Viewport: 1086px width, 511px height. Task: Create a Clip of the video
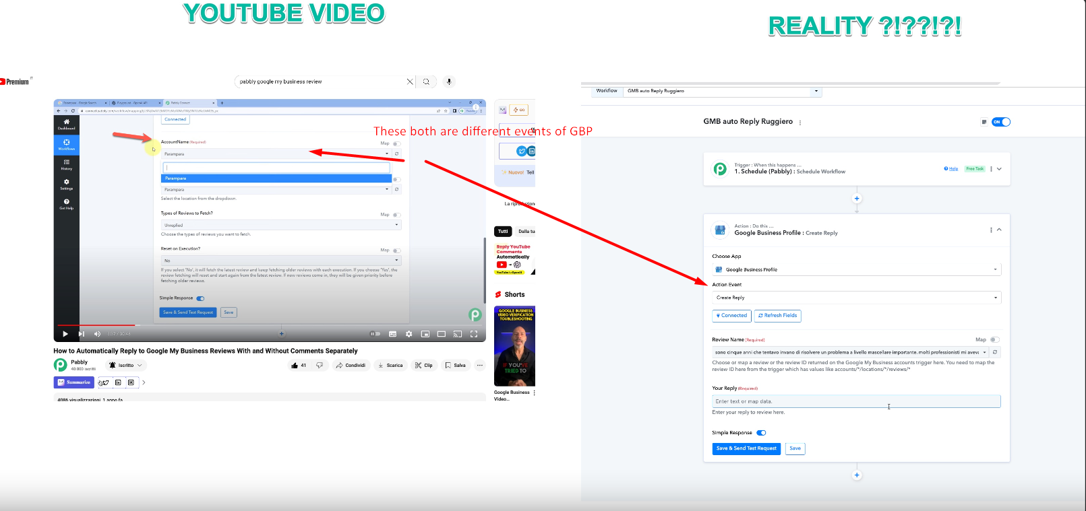(x=424, y=366)
